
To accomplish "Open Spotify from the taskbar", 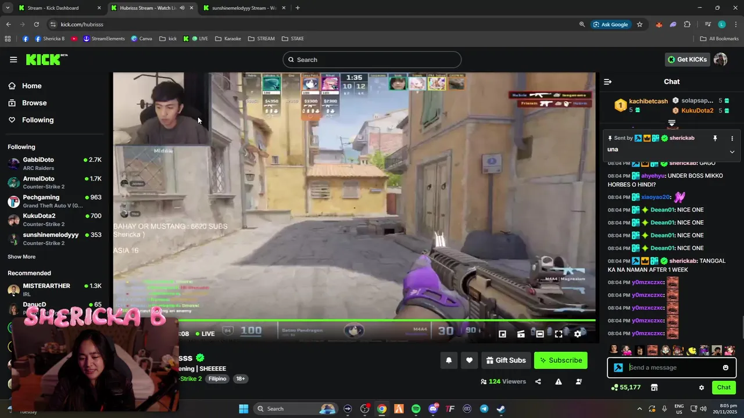I will [416, 409].
